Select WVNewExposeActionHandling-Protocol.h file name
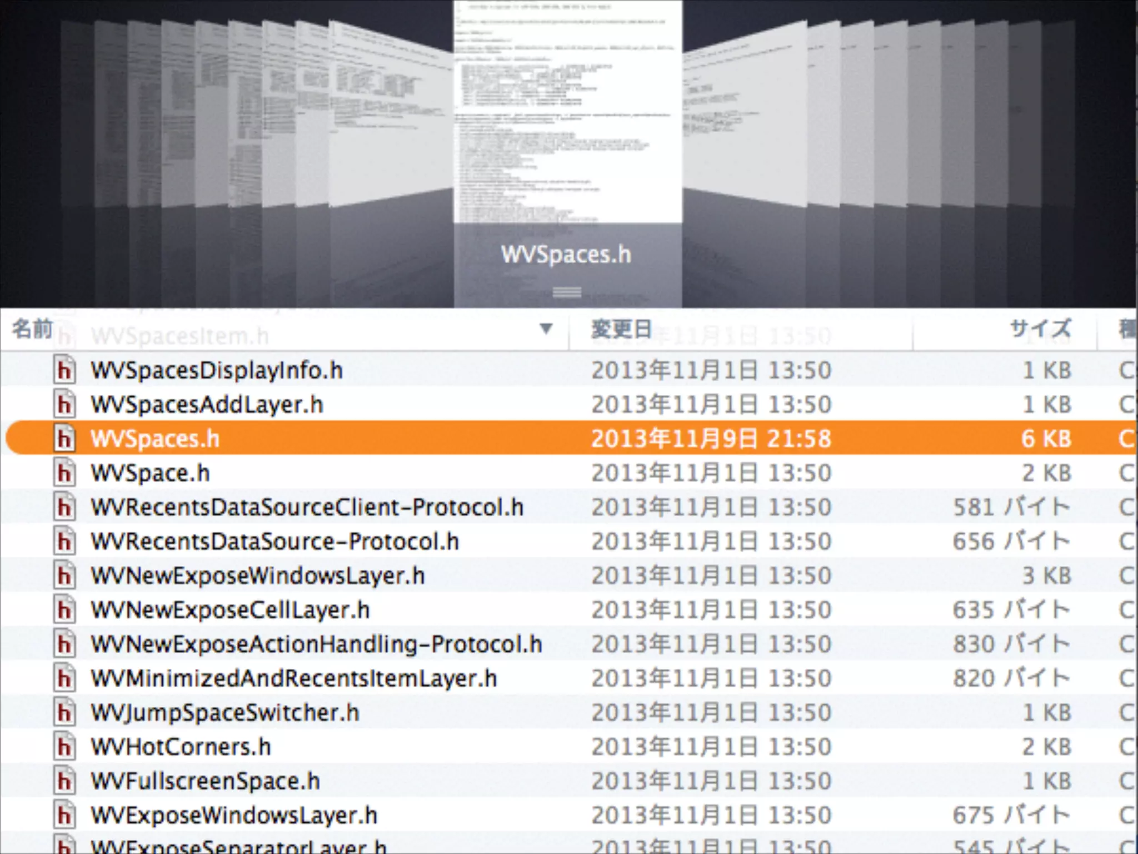1138x854 pixels. point(316,644)
